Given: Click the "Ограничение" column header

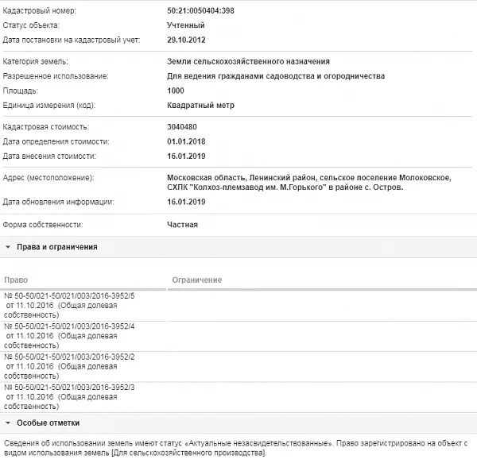Looking at the screenshot, I should click(197, 280).
